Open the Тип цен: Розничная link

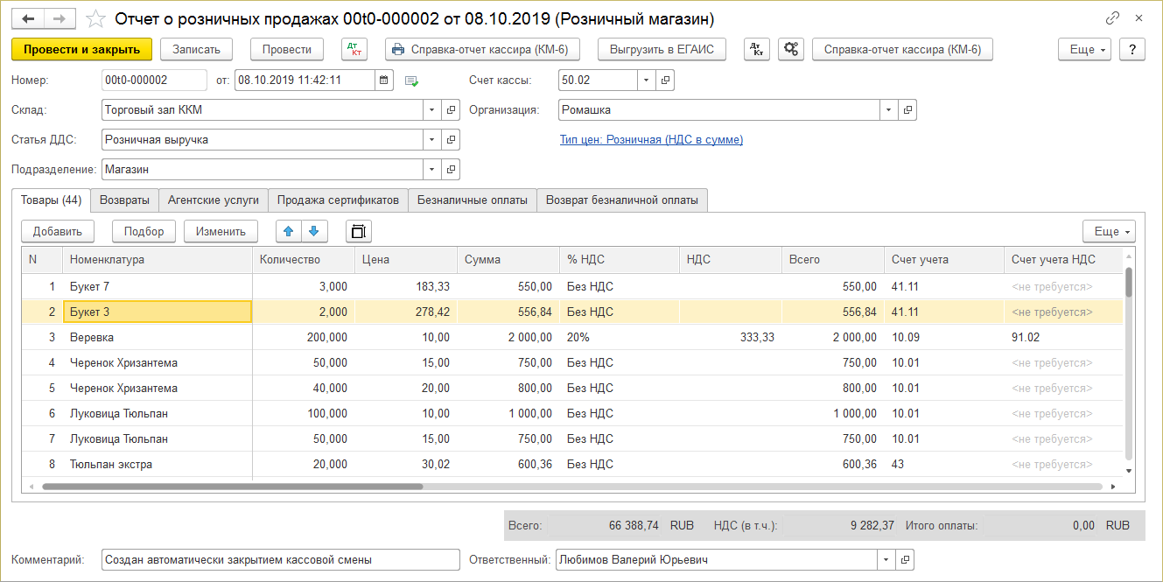pos(651,140)
